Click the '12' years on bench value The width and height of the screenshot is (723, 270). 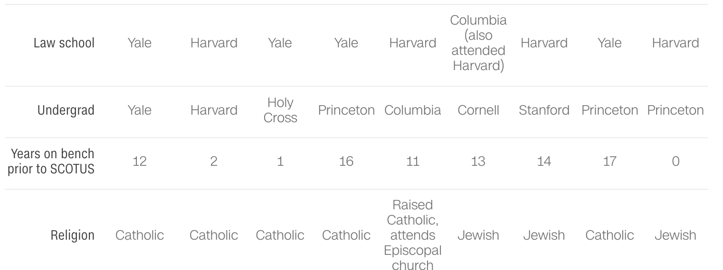click(x=140, y=162)
